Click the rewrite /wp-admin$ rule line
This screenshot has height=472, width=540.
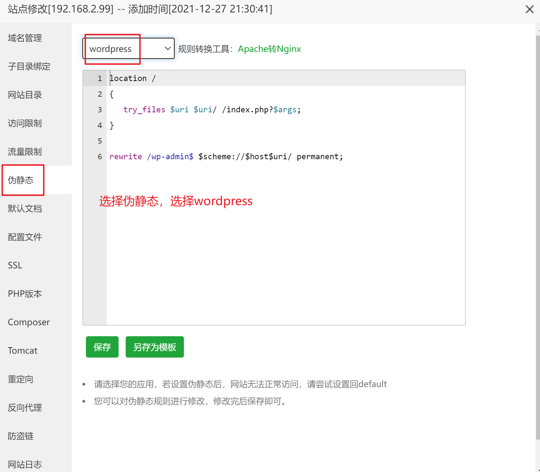point(226,156)
